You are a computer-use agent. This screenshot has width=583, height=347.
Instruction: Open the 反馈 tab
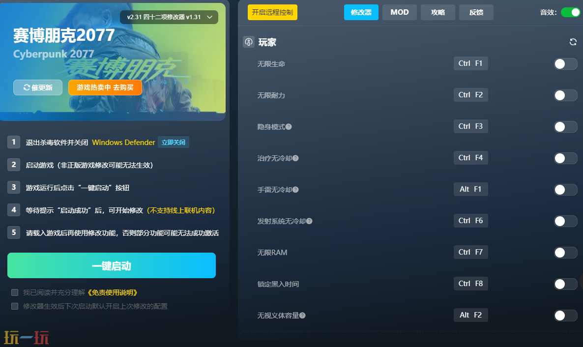point(476,12)
